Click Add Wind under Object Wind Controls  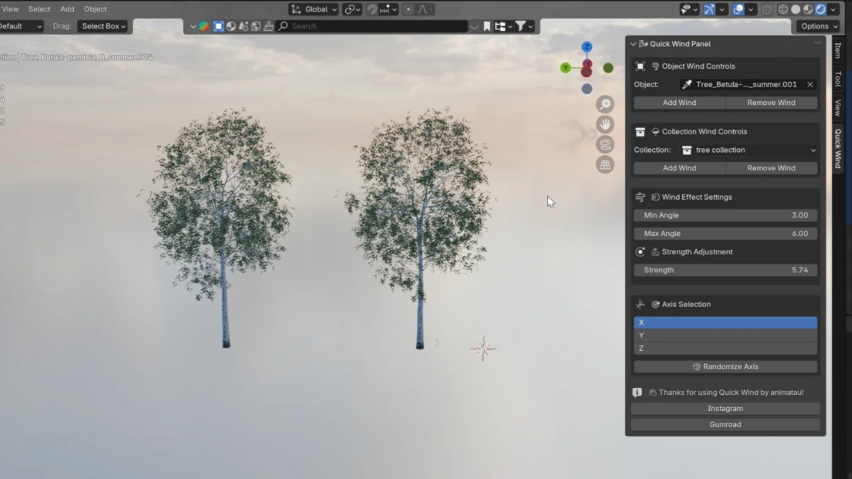point(679,102)
